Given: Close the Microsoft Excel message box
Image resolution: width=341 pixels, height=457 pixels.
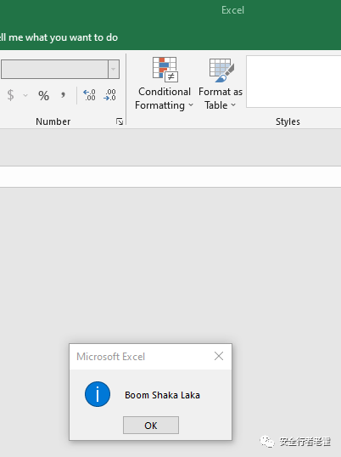Looking at the screenshot, I should 219,356.
